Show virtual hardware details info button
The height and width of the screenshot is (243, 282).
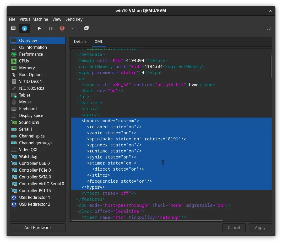click(25, 28)
